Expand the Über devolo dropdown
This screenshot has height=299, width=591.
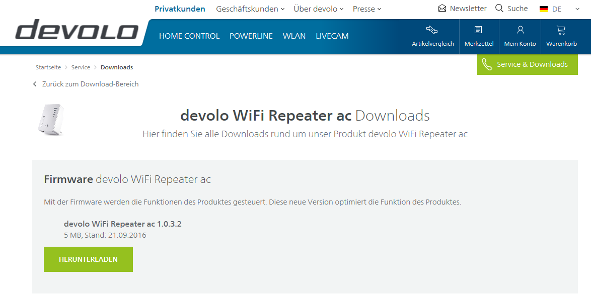coord(341,9)
